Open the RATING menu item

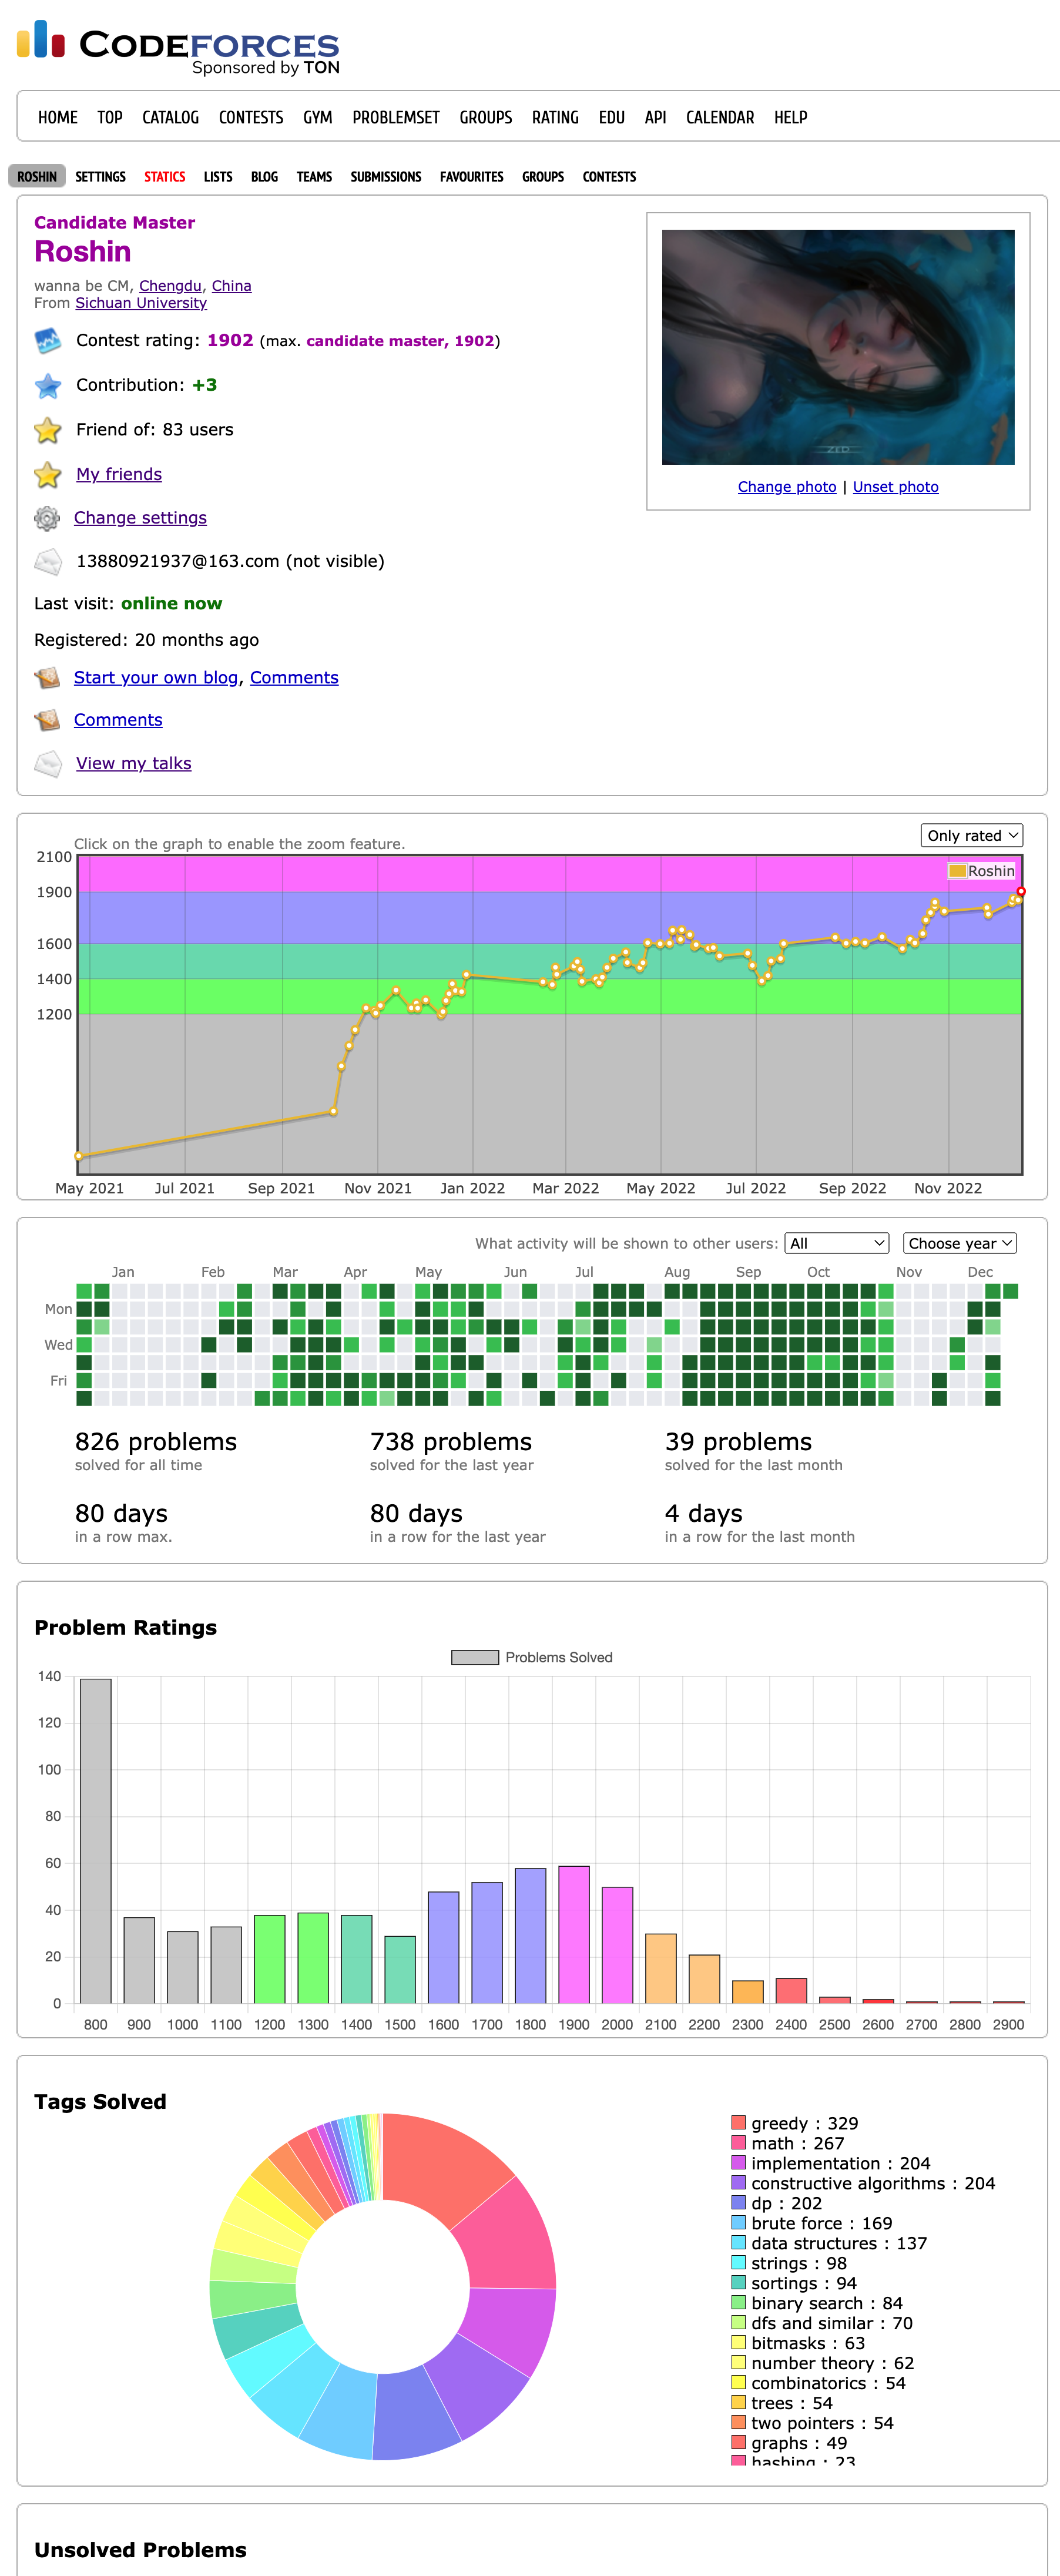point(555,117)
